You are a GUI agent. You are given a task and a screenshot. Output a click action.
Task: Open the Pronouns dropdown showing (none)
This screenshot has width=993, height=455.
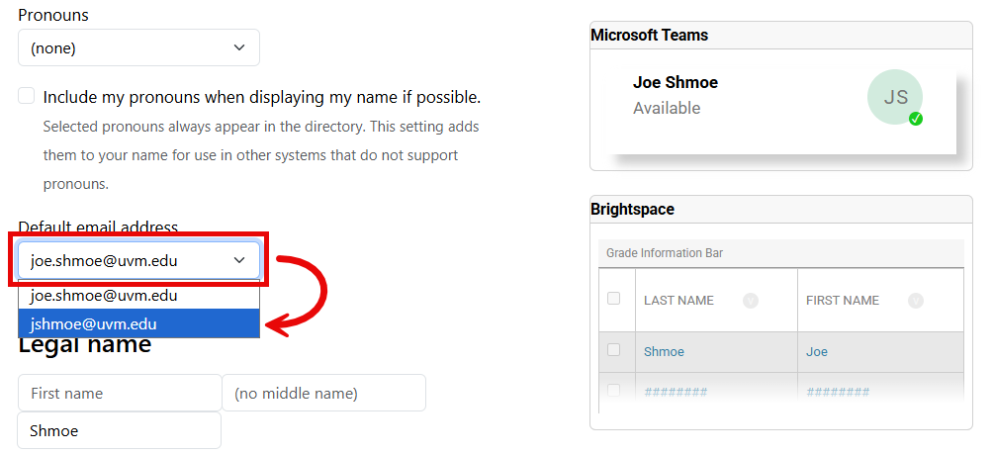click(x=138, y=47)
